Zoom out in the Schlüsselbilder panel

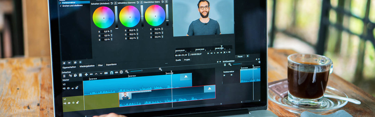pyautogui.click(x=230, y=64)
